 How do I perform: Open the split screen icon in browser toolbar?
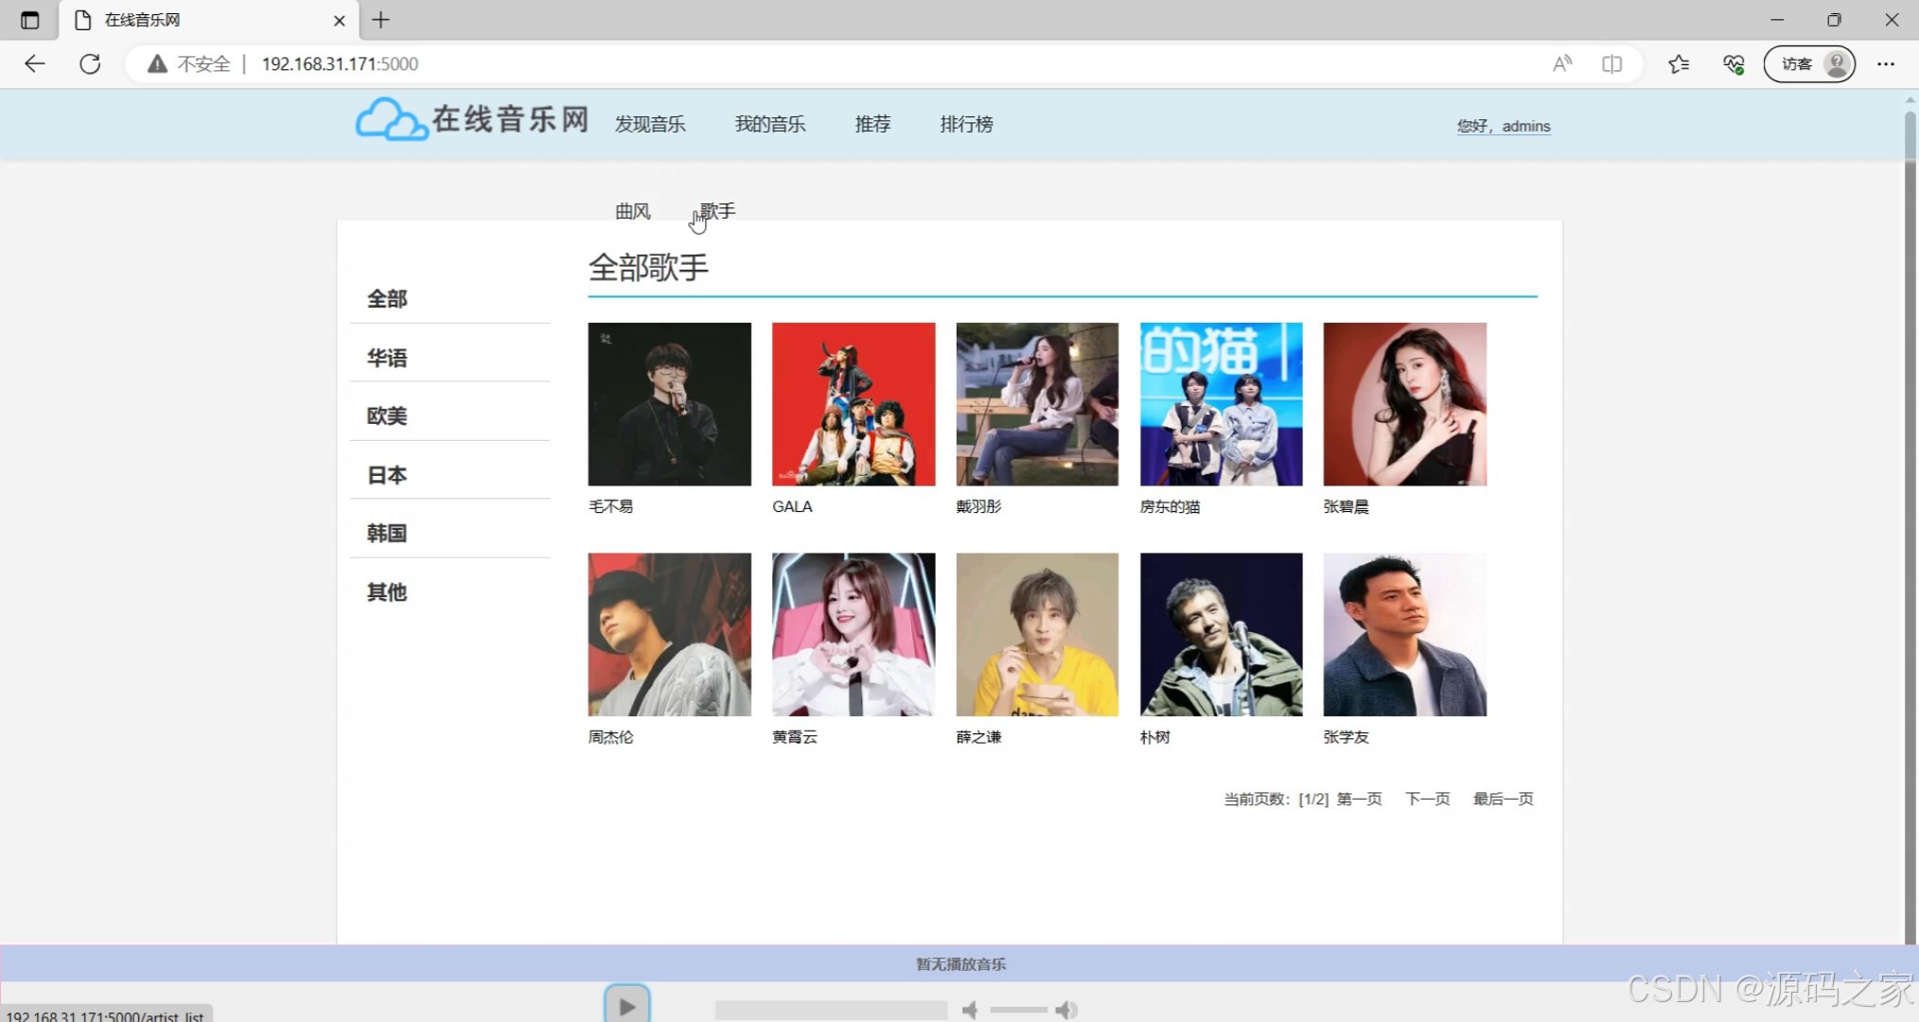1612,63
